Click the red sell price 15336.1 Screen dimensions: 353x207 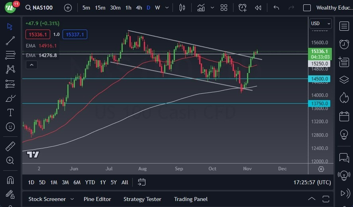tap(38, 34)
